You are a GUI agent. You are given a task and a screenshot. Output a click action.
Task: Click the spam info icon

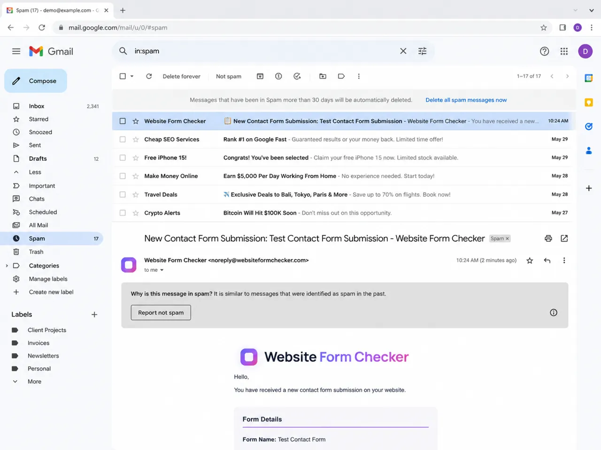click(554, 313)
